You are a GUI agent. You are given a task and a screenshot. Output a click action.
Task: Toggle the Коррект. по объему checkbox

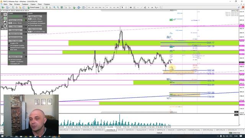pyautogui.click(x=9, y=62)
